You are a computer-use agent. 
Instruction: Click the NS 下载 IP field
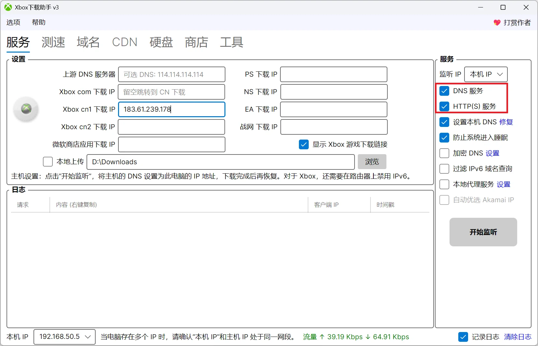coord(334,92)
